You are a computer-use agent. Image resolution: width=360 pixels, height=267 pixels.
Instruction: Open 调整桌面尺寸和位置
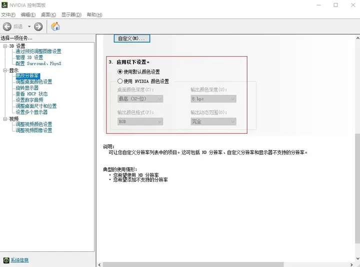pyautogui.click(x=36, y=106)
